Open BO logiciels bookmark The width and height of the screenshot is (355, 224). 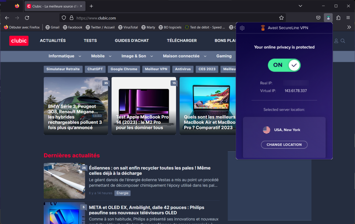[170, 27]
